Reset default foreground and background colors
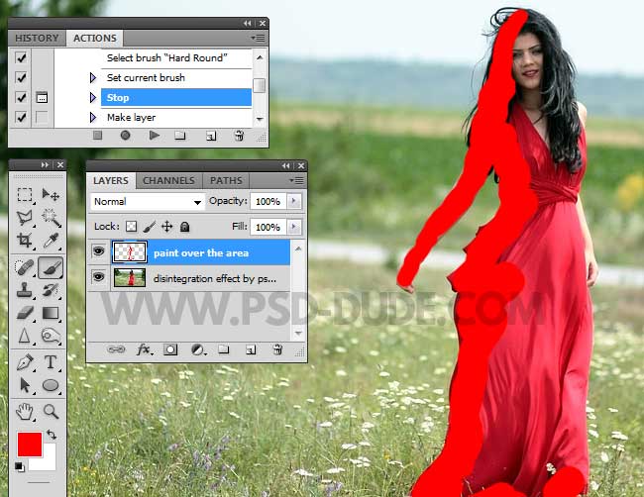Image resolution: width=644 pixels, height=497 pixels. coord(19,466)
